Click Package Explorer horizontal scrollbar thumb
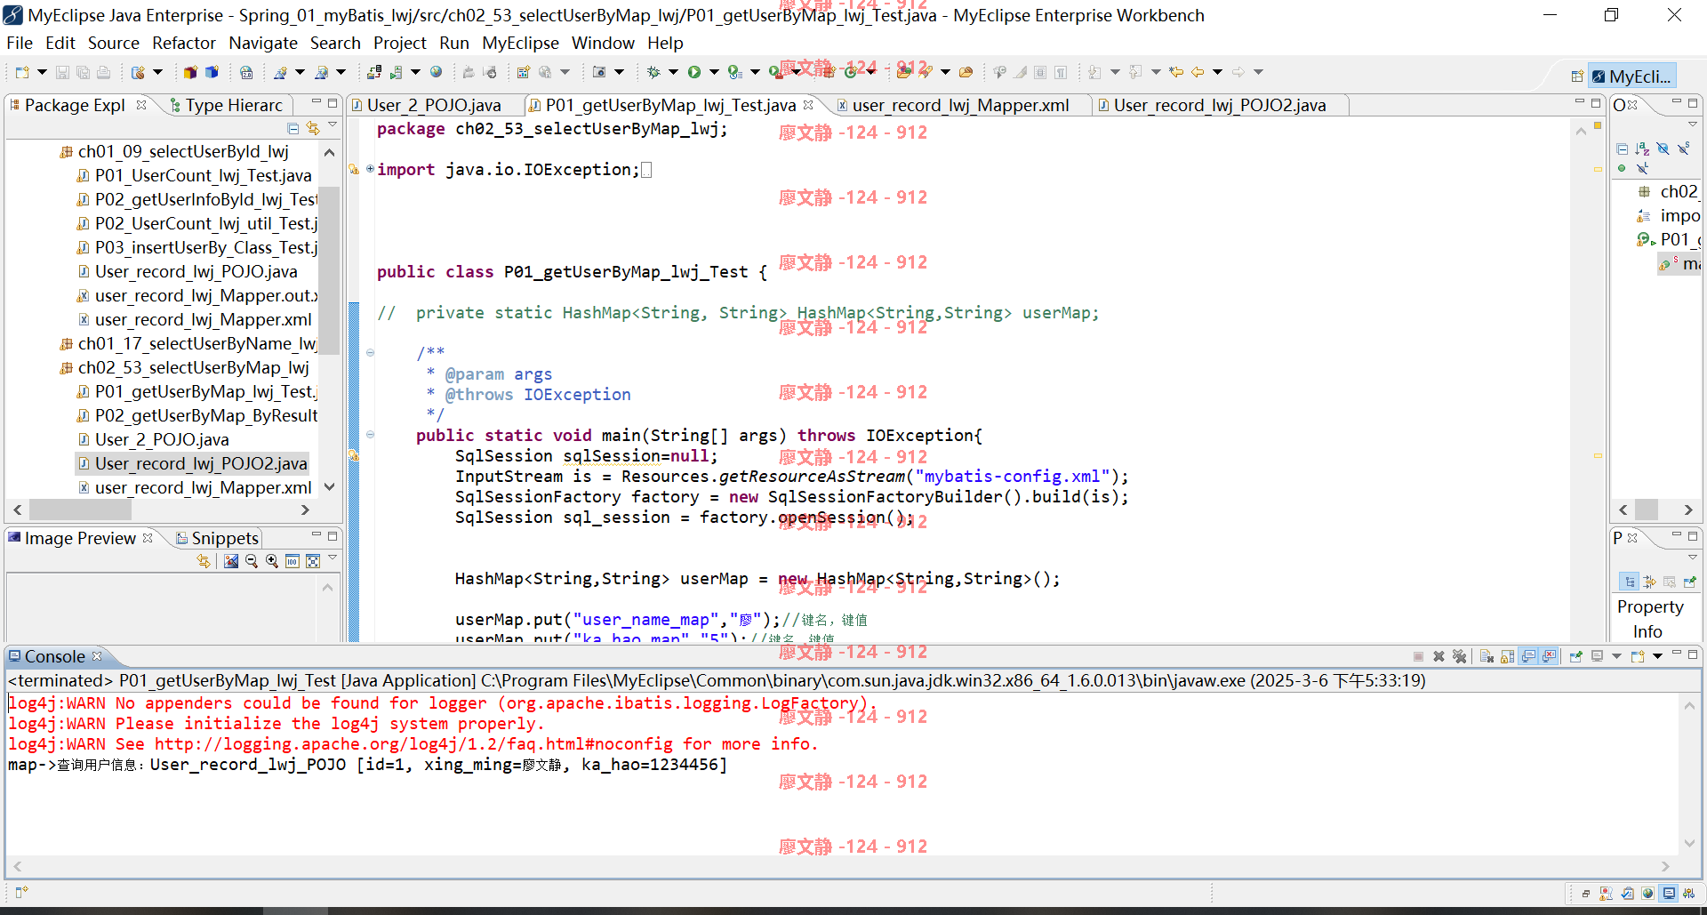 point(80,510)
